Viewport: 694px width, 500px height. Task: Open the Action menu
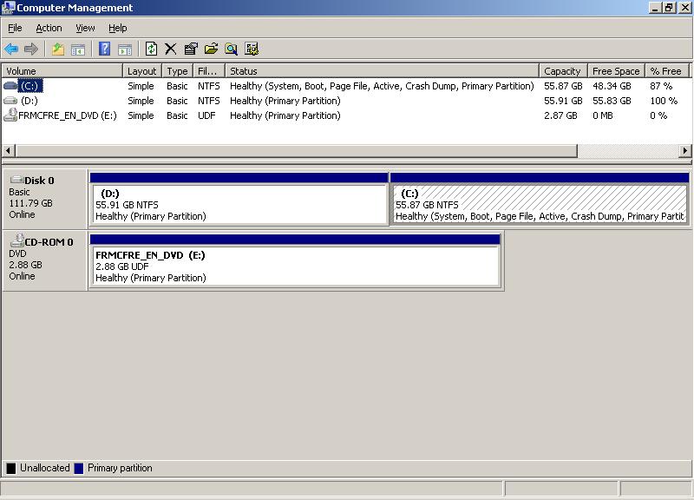coord(49,28)
